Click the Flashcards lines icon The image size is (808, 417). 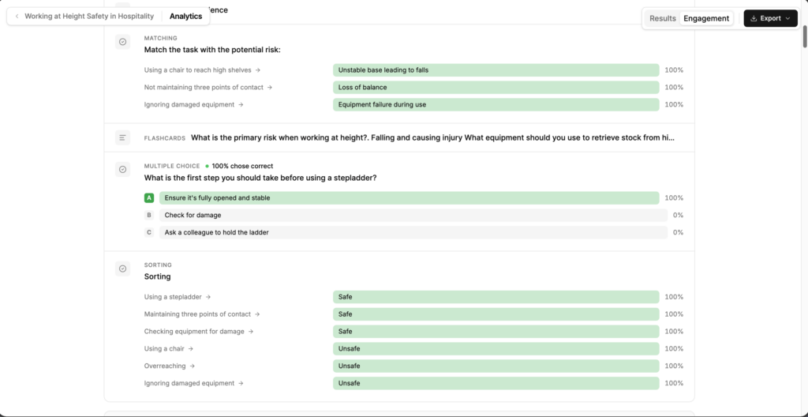pyautogui.click(x=122, y=137)
